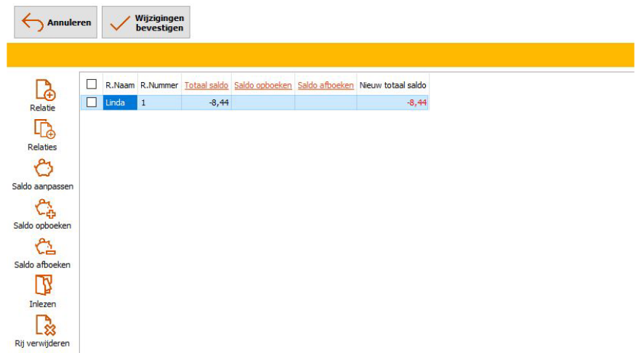This screenshot has width=644, height=353.
Task: Click the Relatie add icon
Action: [45, 89]
